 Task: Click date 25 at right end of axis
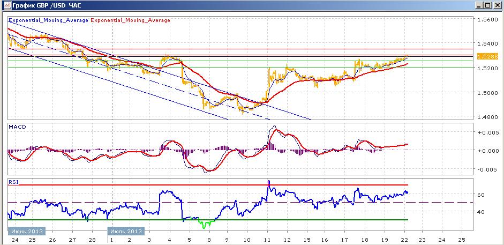point(462,240)
